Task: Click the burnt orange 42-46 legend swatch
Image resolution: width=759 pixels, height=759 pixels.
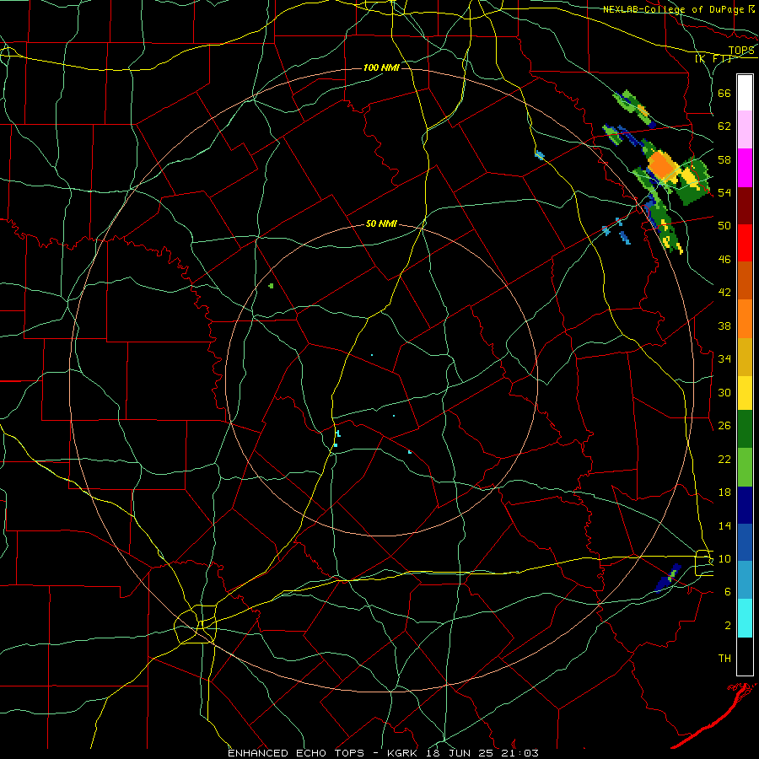Action: pos(745,280)
